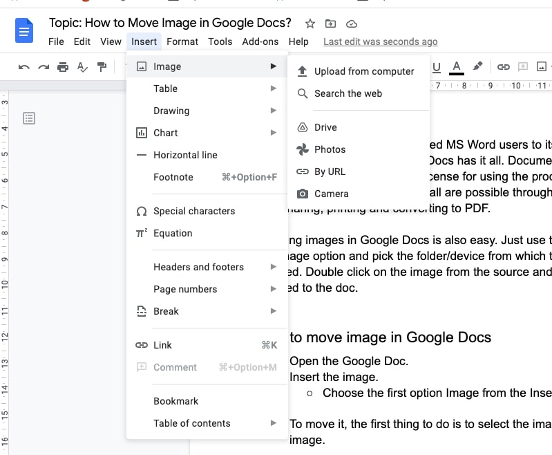
Task: Expand Page numbers submenu
Action: [207, 289]
